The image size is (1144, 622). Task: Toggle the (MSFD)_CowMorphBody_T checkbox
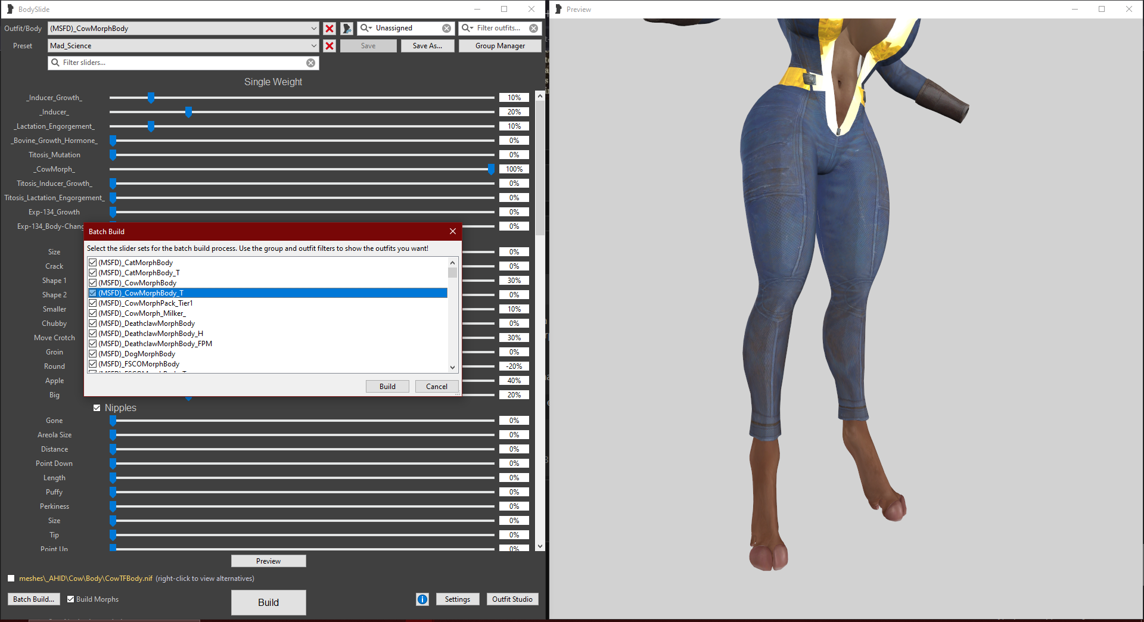[92, 293]
